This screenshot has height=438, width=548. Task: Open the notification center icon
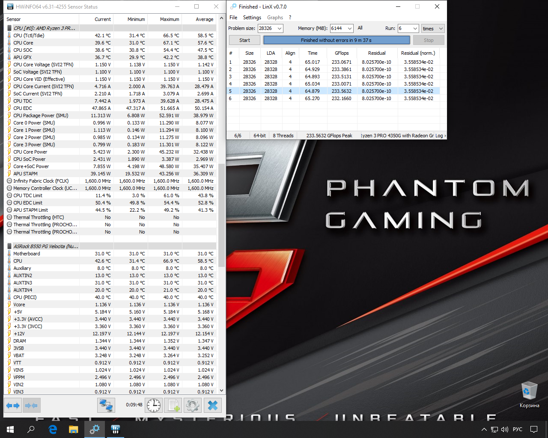click(534, 429)
